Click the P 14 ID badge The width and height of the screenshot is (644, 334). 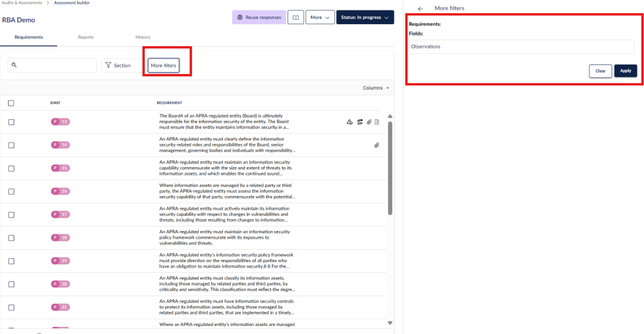tap(61, 145)
